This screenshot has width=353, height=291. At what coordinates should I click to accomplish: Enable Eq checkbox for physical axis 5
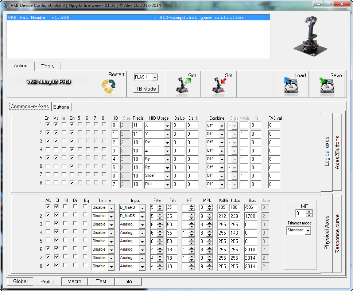[85, 240]
